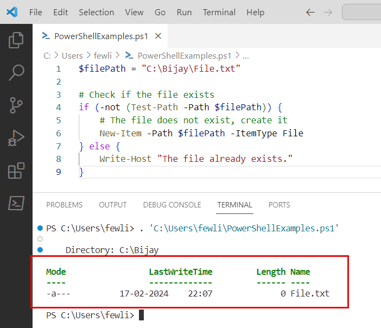
Task: Click the date 17-02-2024 in terminal
Action: [144, 294]
